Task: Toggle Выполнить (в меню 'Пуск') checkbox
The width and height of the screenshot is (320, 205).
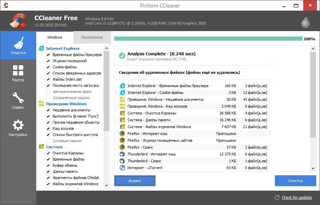Action: point(48,116)
